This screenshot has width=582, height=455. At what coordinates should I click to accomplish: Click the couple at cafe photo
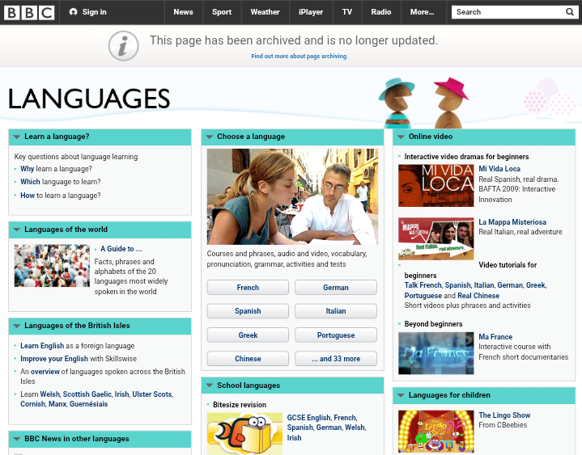(292, 196)
